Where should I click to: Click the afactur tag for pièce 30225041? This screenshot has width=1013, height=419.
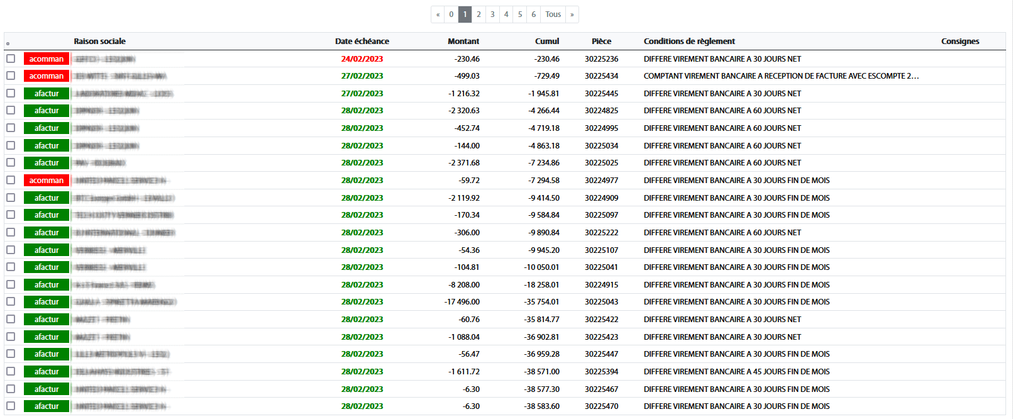(47, 267)
